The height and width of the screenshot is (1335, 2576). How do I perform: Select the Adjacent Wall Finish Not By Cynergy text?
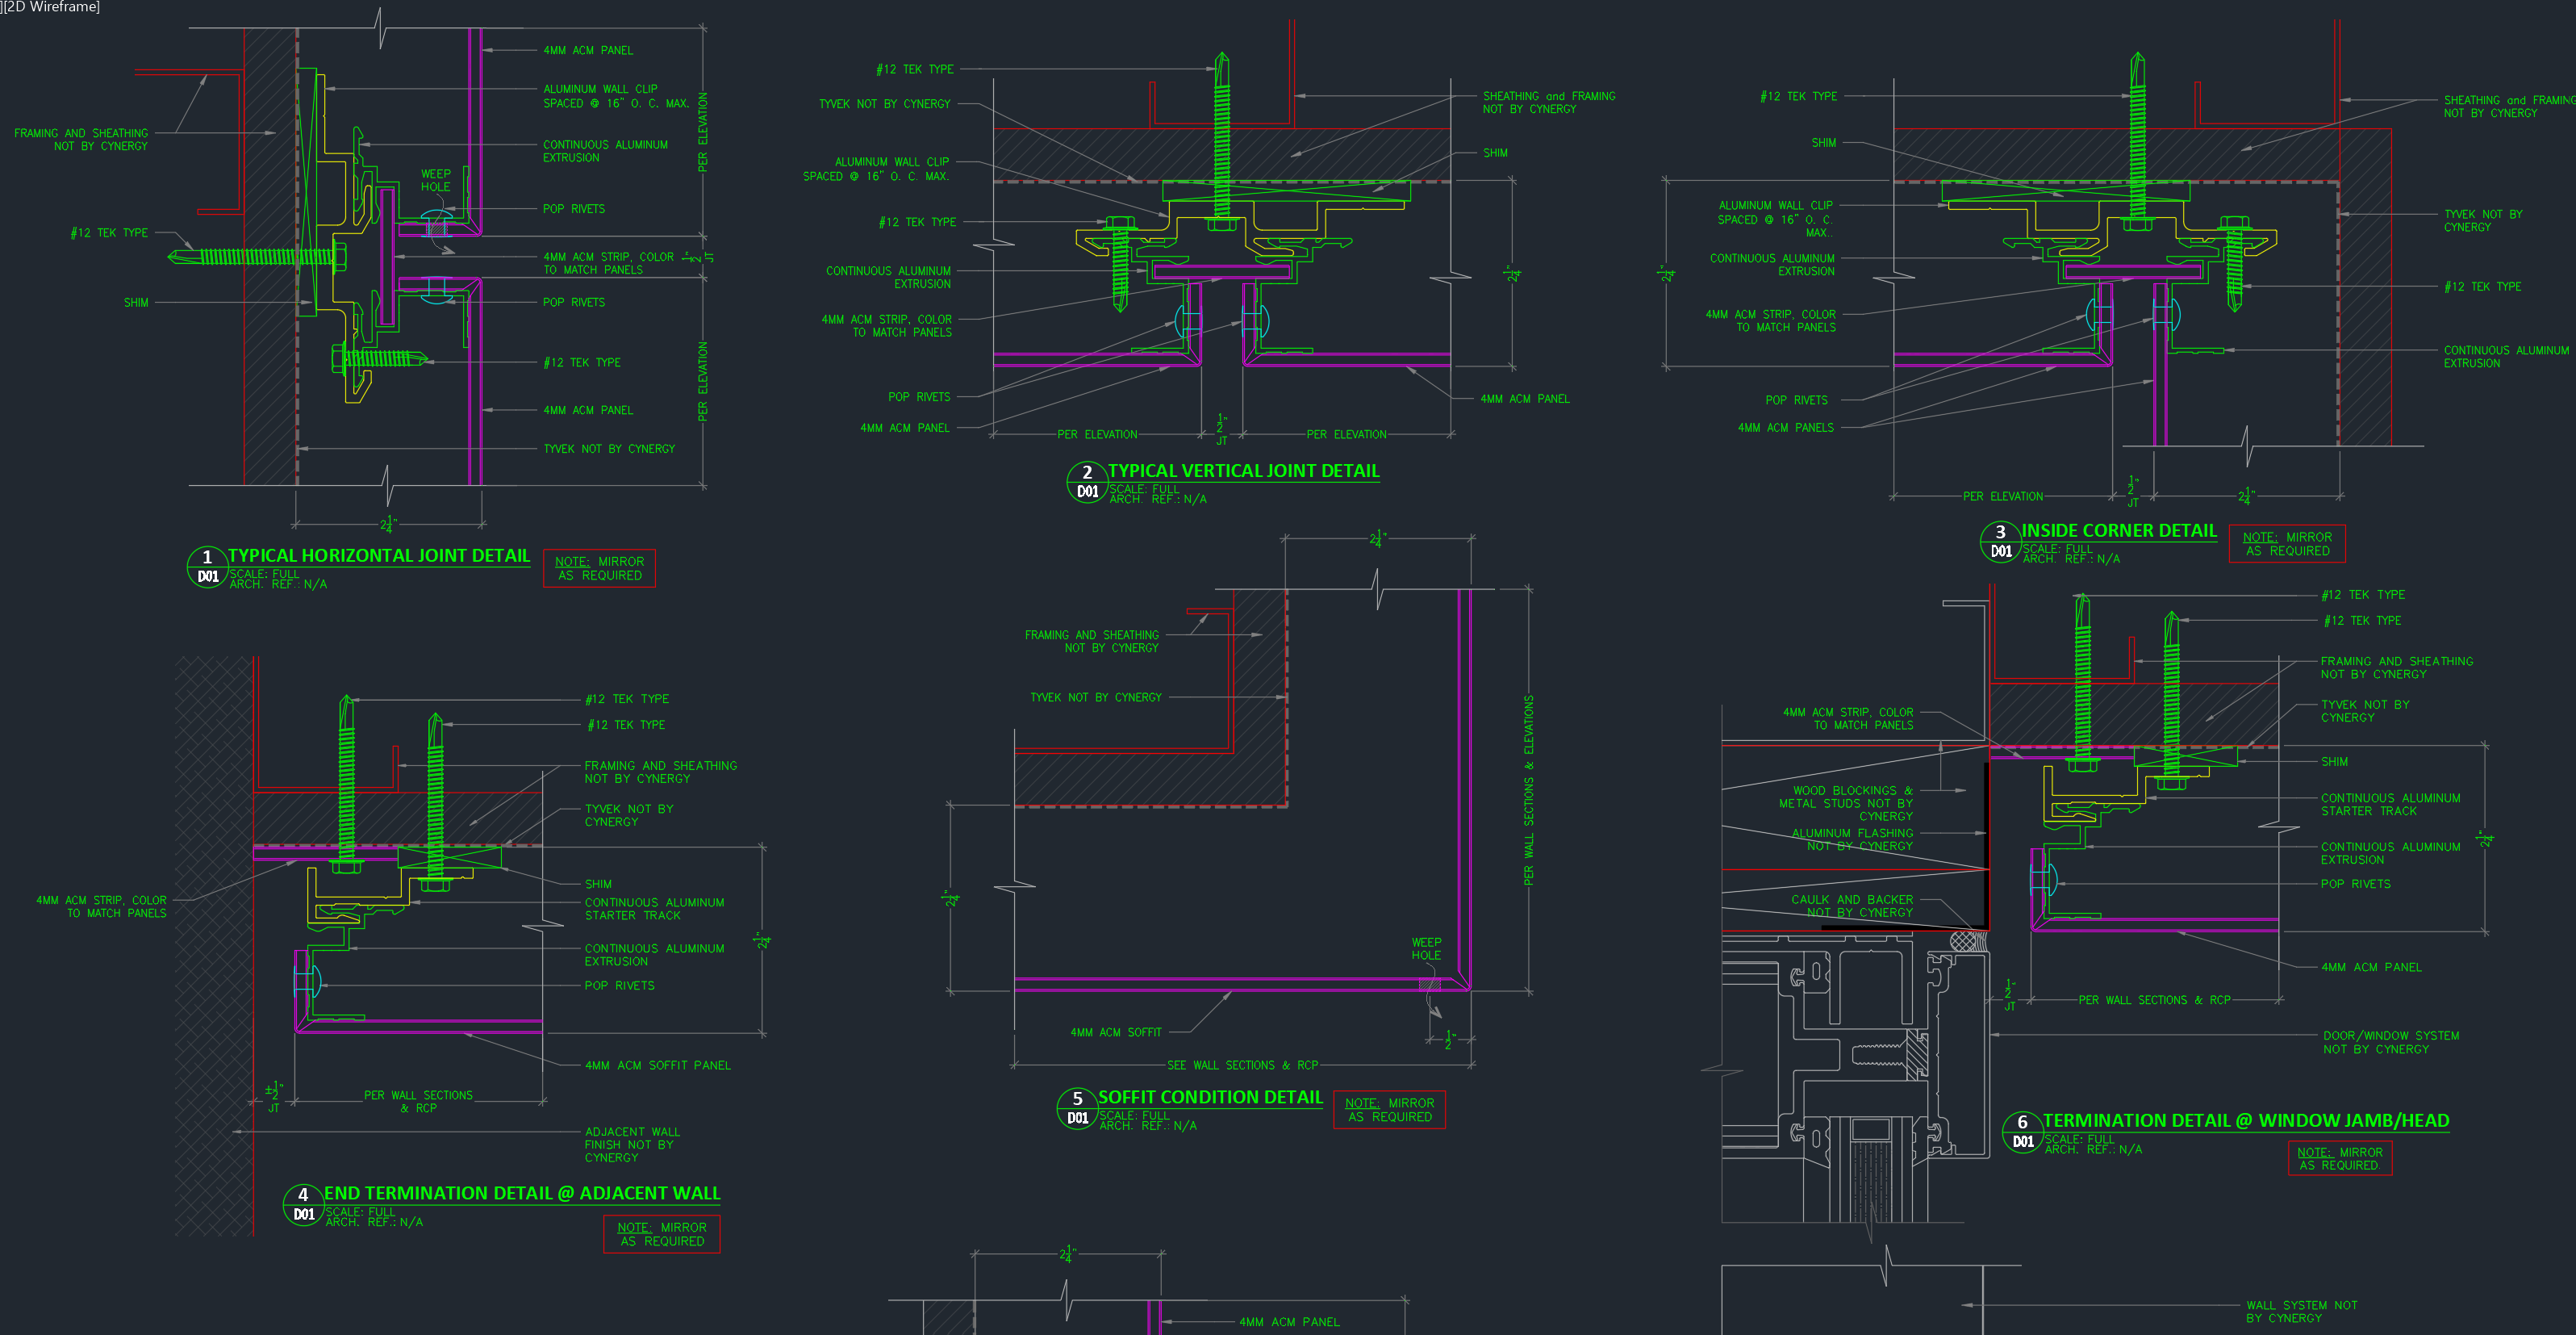pos(632,1145)
